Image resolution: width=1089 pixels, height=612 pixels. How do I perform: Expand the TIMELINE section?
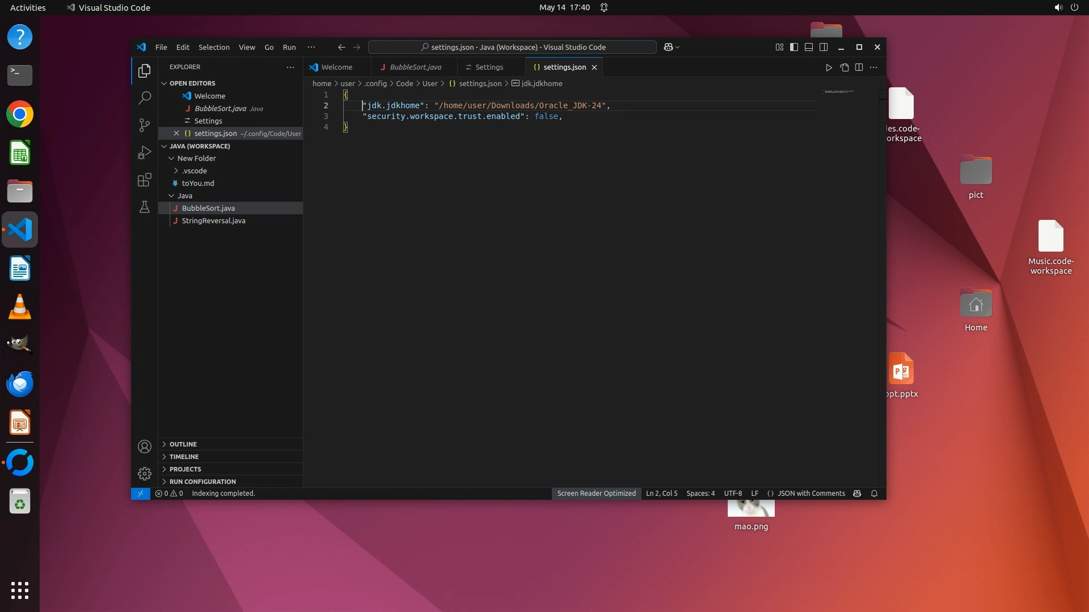coord(184,457)
